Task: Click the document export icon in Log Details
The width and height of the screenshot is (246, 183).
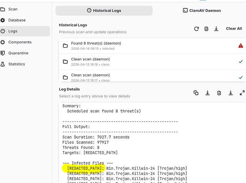Action: pyautogui.click(x=219, y=93)
